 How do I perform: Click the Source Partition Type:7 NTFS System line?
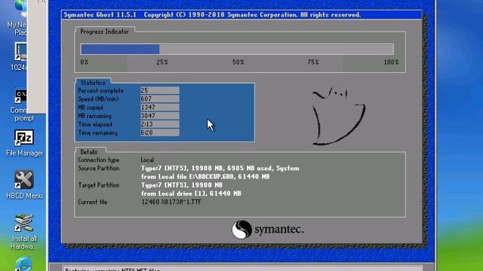(x=220, y=169)
